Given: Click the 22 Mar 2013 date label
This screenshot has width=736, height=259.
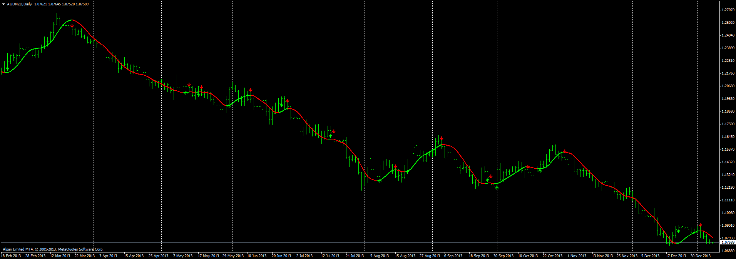Looking at the screenshot, I should click(x=85, y=256).
